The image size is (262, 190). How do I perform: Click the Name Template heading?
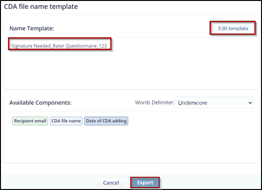(x=32, y=28)
